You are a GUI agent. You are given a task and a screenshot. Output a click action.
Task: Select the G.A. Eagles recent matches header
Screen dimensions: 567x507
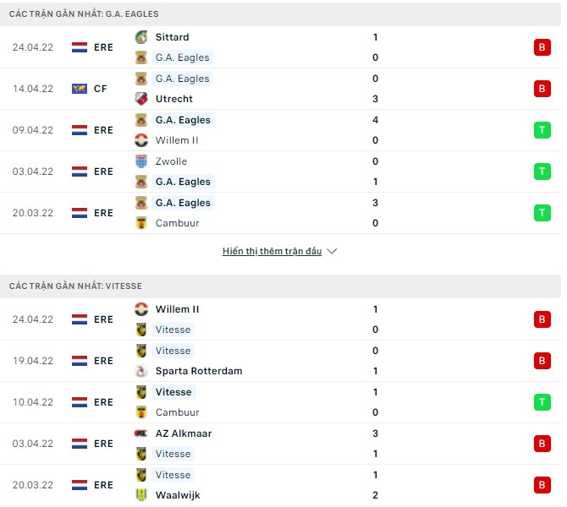click(84, 14)
